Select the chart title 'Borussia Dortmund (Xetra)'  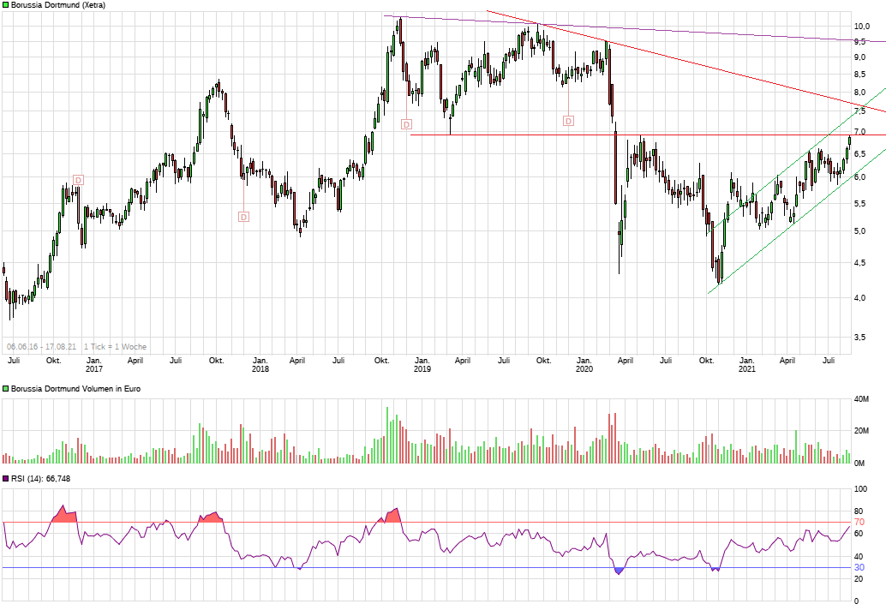(58, 5)
